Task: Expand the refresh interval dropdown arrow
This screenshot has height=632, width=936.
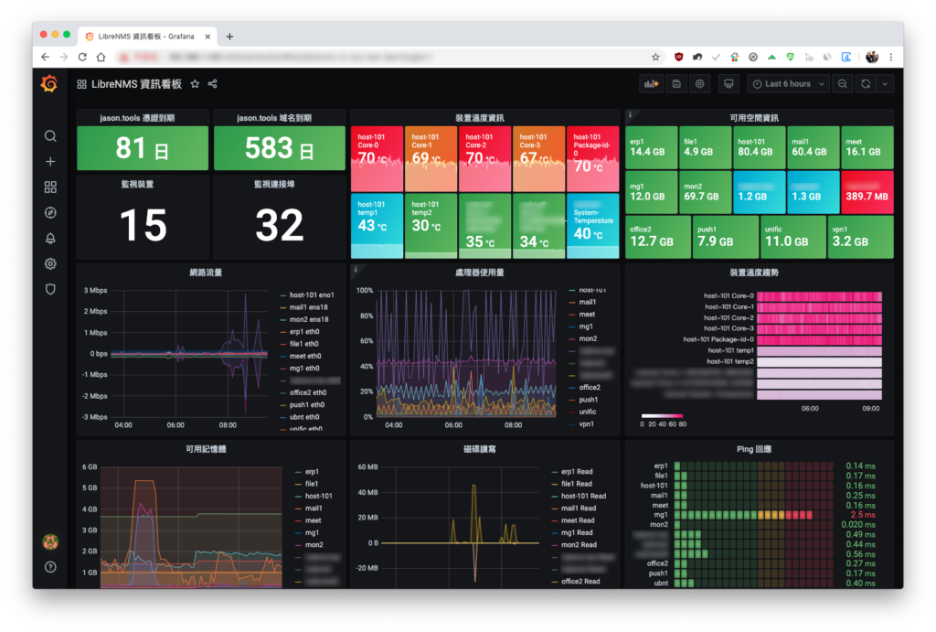Action: coord(885,84)
